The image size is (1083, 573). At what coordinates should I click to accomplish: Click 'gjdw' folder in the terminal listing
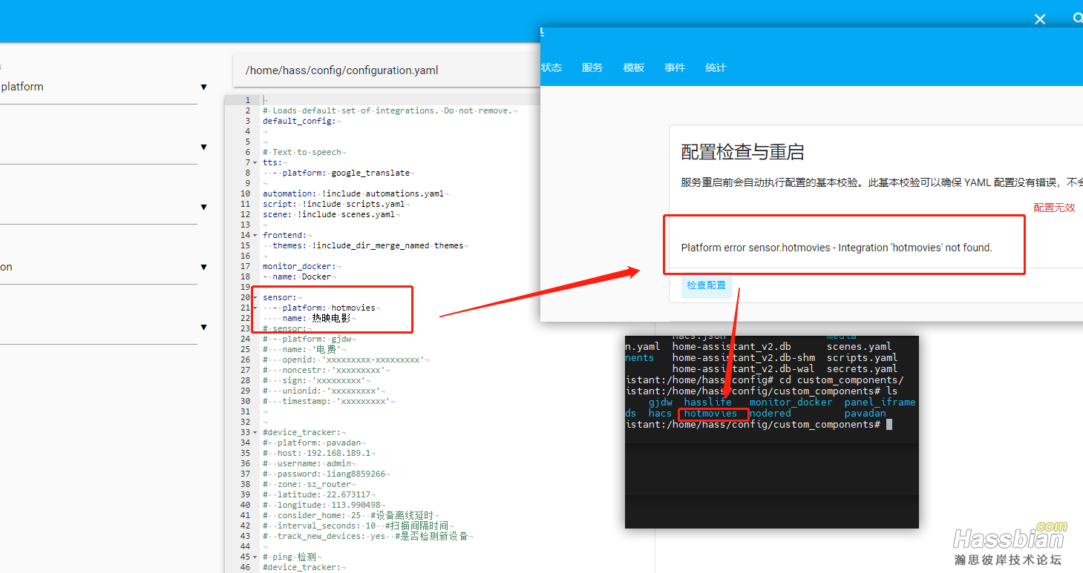660,402
